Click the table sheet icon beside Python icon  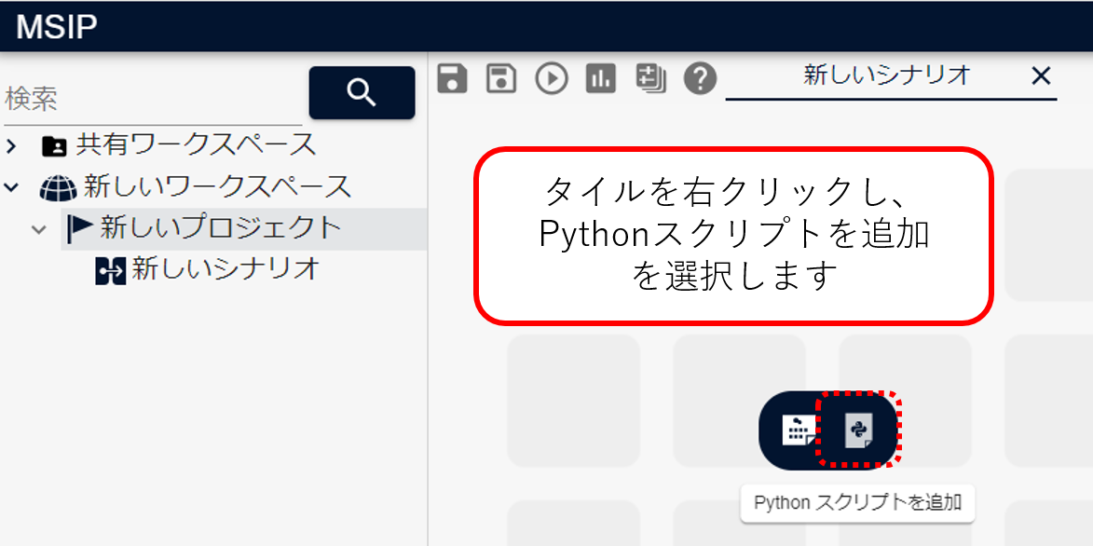click(798, 430)
